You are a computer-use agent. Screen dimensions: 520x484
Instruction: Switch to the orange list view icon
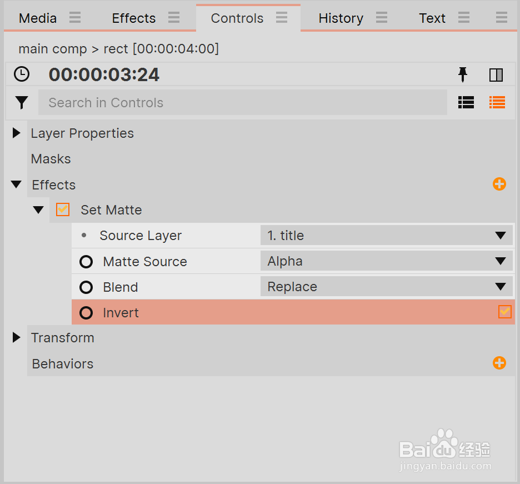(x=497, y=102)
